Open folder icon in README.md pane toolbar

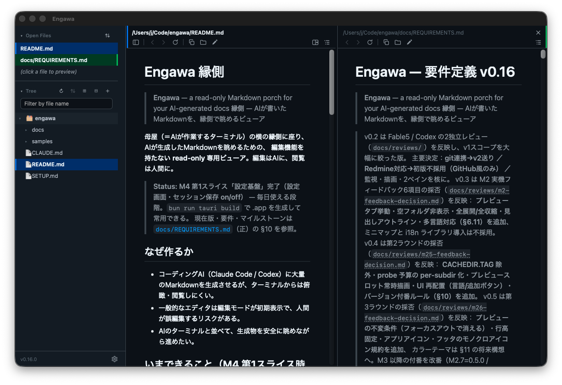click(203, 43)
